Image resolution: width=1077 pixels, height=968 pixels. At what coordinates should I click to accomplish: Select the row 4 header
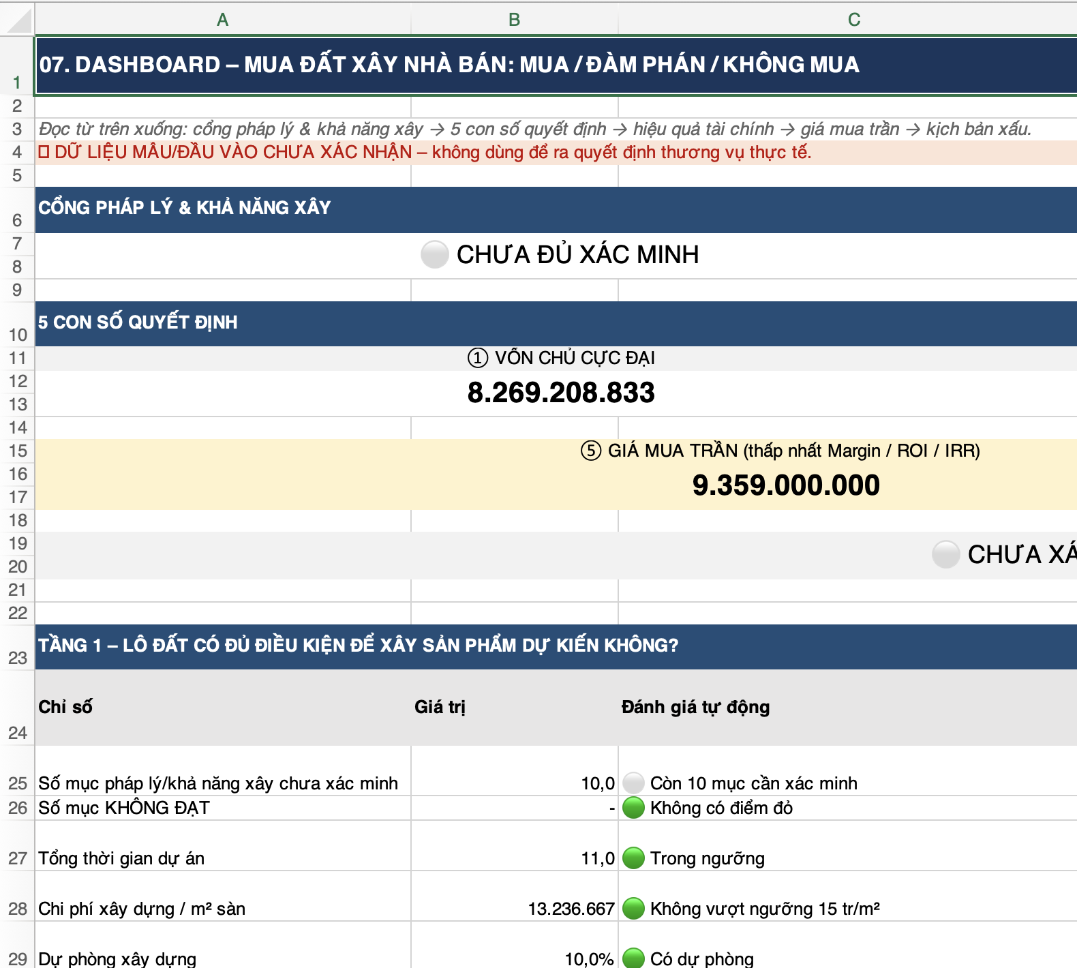17,153
